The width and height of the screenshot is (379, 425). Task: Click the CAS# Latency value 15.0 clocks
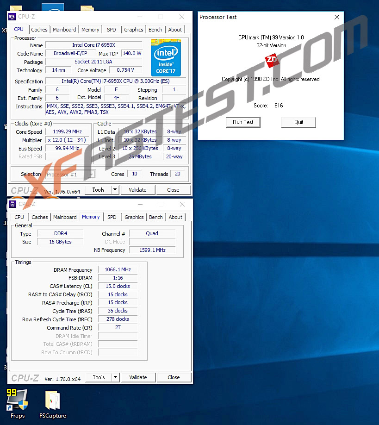(118, 286)
